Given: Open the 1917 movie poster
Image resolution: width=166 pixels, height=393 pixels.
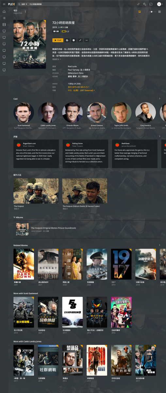Looking at the screenshot, I should 121,264.
